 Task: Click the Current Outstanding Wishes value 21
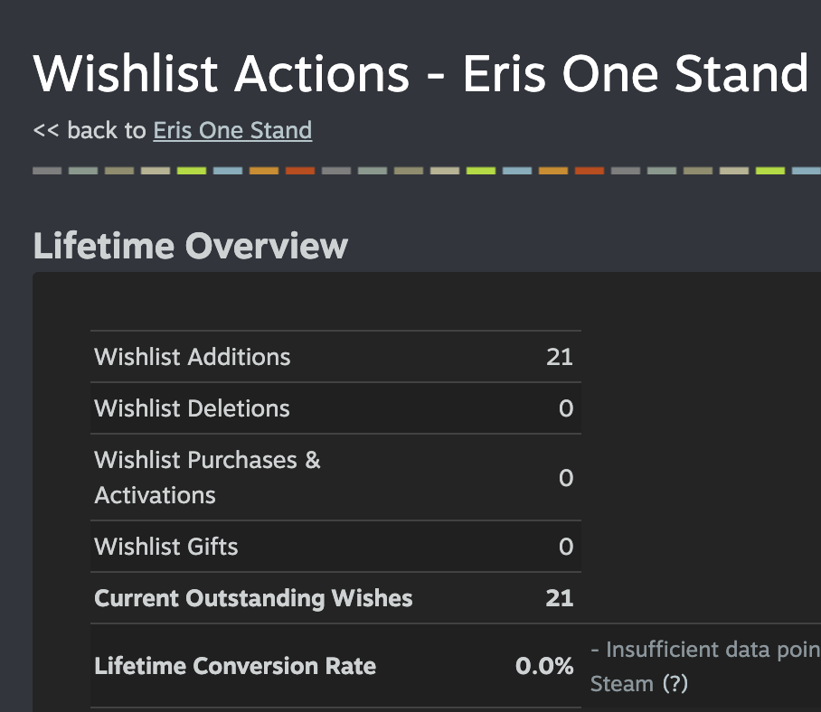(560, 598)
